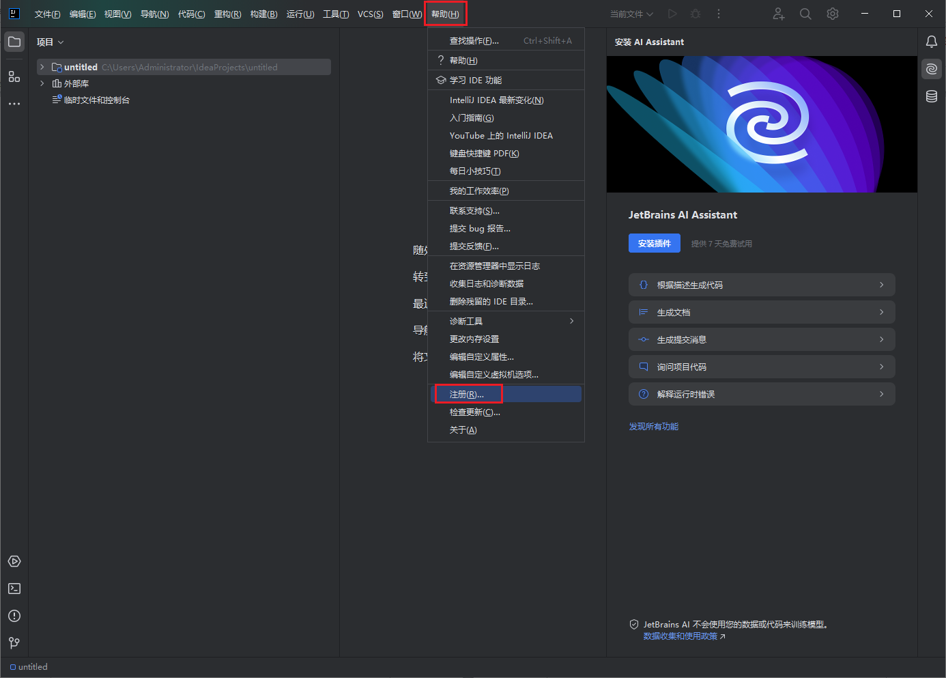Open the Git version control icon
Image resolution: width=946 pixels, height=678 pixels.
click(x=14, y=643)
